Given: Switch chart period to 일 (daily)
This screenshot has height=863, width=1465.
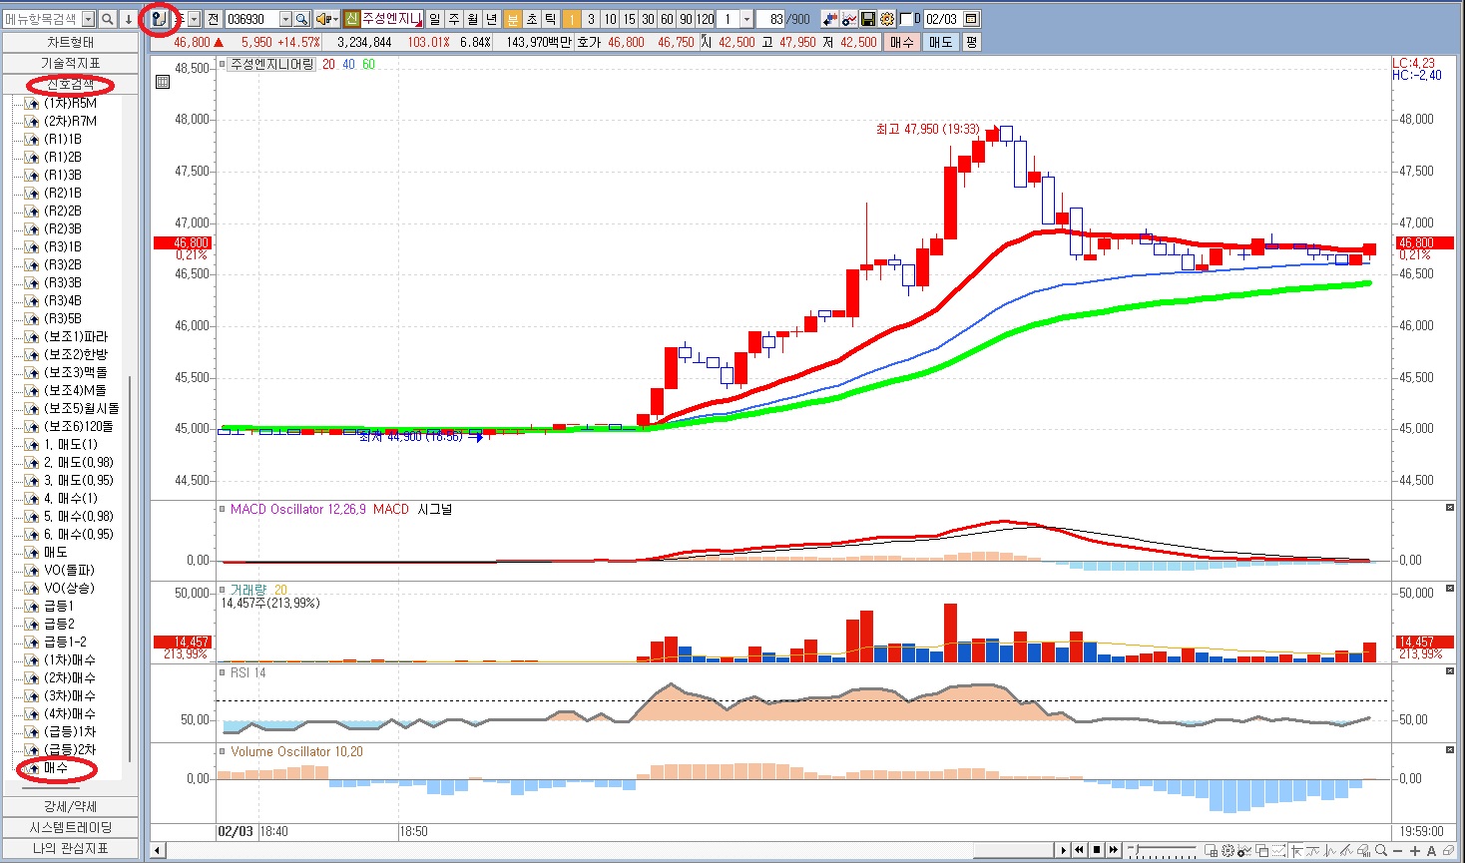Looking at the screenshot, I should tap(435, 19).
